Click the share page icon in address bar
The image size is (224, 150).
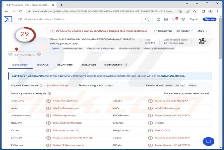(x=187, y=12)
